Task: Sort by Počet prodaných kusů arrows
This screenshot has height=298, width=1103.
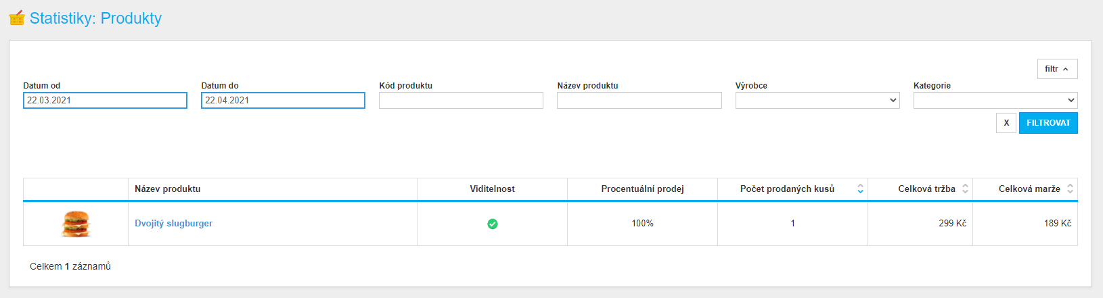Action: coord(860,189)
